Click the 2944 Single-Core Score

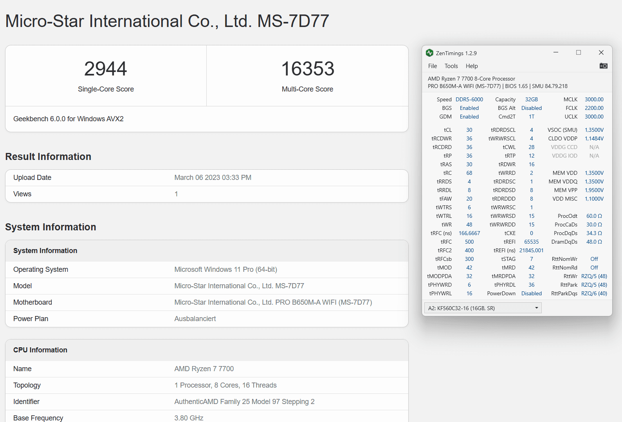coord(106,69)
